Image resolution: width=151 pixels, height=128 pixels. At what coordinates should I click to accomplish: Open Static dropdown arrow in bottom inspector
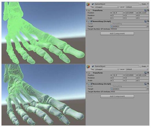[148, 66]
